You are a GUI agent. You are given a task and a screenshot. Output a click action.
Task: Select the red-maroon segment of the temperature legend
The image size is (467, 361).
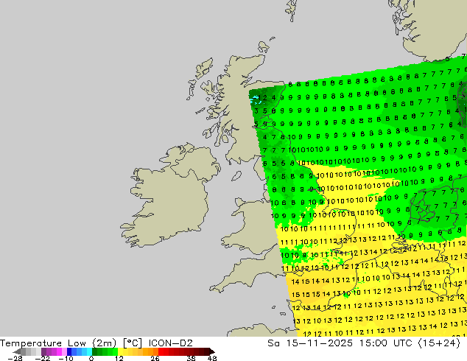(183, 351)
